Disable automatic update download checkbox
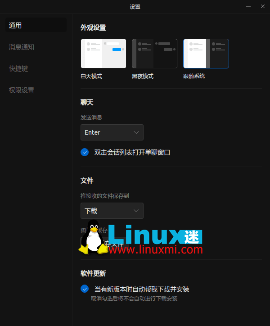270x326 pixels. pos(85,289)
